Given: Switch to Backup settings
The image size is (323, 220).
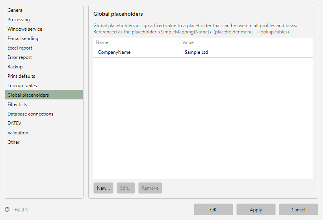Looking at the screenshot, I should (x=44, y=67).
